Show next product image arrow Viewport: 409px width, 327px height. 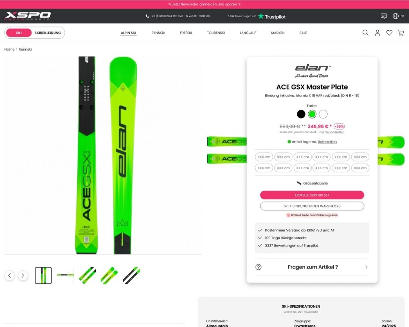23,275
